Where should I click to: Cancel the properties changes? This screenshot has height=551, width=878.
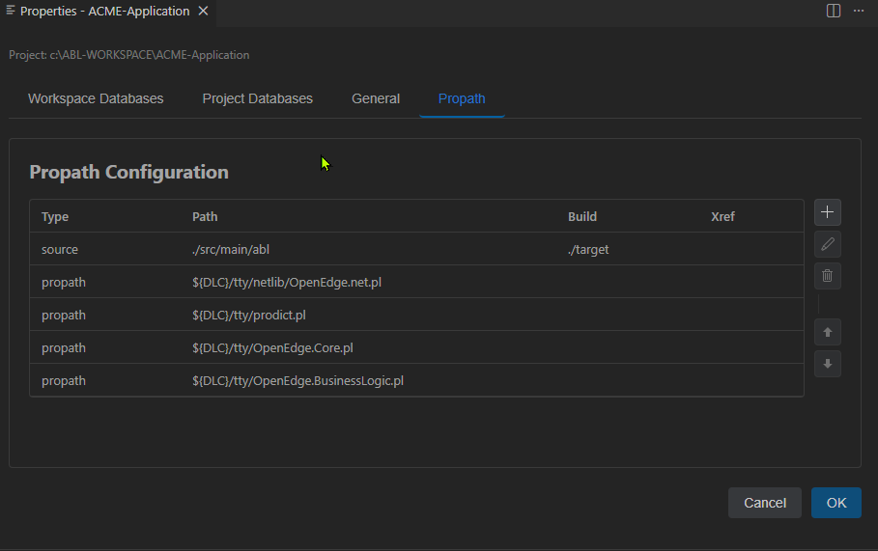tap(765, 503)
